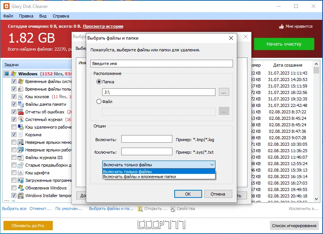The image size is (323, 234).
Task: Check the Обновления Windows checkbox
Action: coord(14,188)
